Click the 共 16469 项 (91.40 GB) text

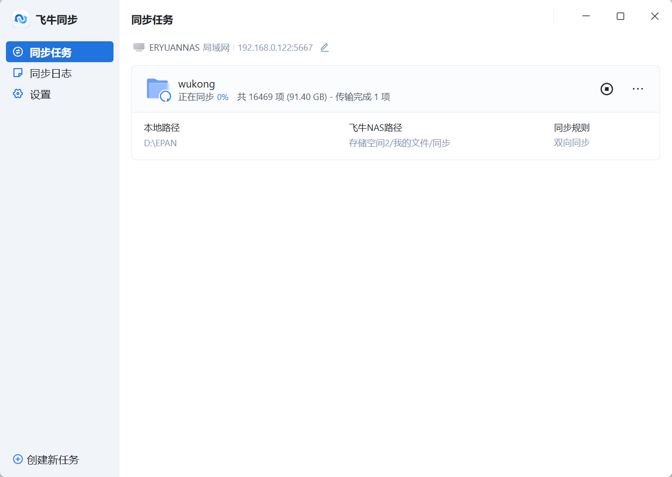click(x=282, y=97)
